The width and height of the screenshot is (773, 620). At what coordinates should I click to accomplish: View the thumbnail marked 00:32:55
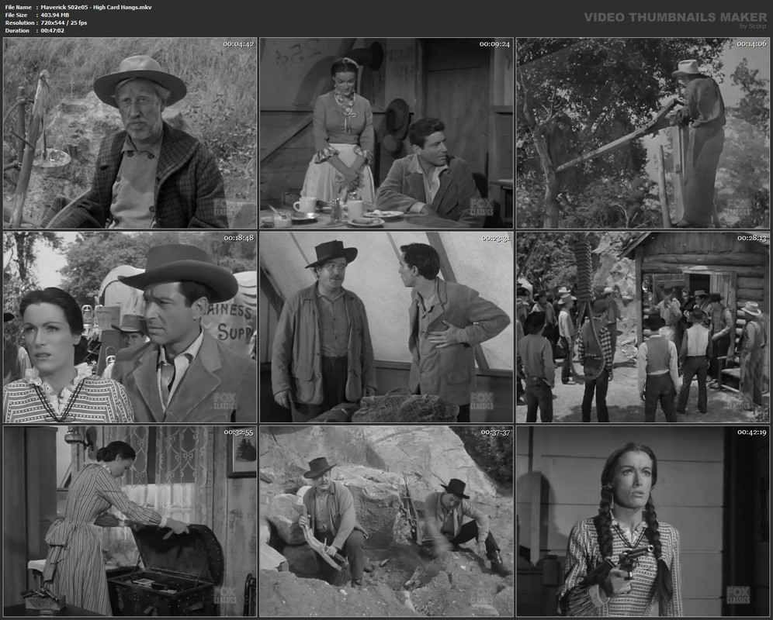130,522
